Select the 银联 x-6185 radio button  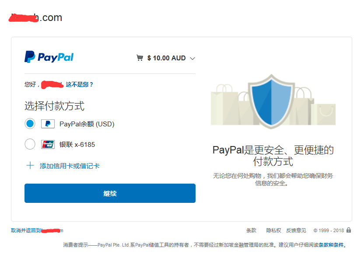[x=30, y=144]
